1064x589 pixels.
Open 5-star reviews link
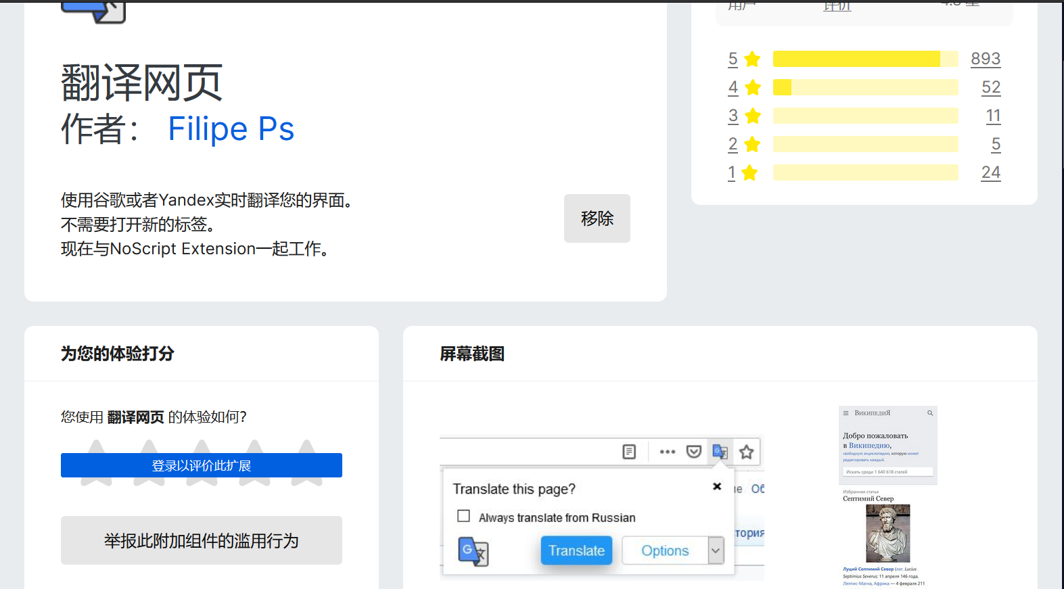(733, 59)
